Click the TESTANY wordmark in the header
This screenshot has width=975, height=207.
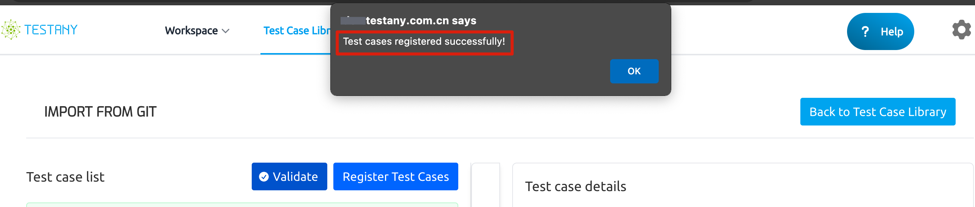click(51, 30)
